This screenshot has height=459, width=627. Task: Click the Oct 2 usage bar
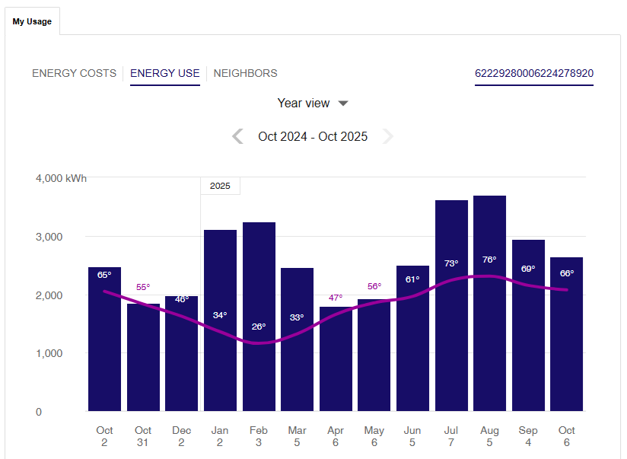[x=104, y=350]
